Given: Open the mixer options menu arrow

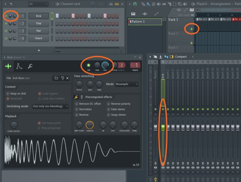Looking at the screenshot, I should tap(150, 57).
